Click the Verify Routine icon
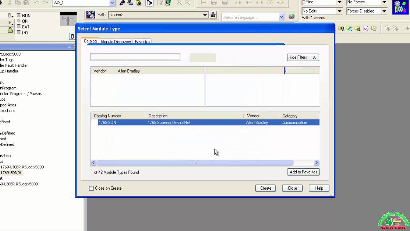Screen dimensions: 410x231 coord(160,3)
